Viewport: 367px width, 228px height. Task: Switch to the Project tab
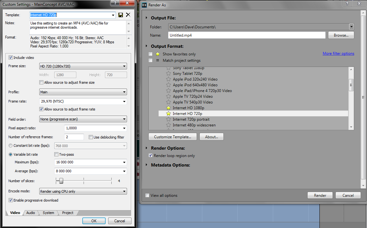click(68, 213)
